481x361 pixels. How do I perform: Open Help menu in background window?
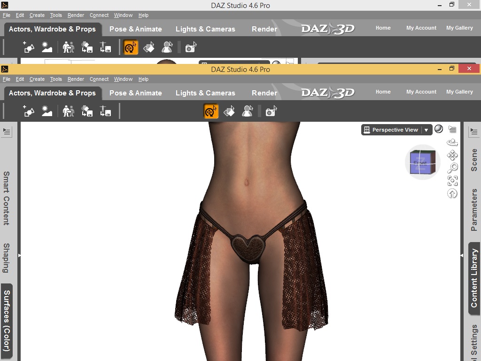(x=143, y=16)
